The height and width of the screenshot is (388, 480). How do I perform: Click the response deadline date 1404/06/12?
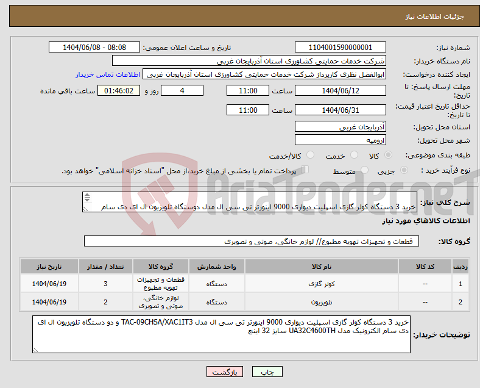click(x=340, y=91)
